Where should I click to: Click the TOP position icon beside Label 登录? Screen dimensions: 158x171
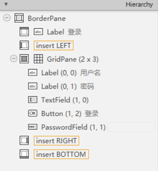24,32
